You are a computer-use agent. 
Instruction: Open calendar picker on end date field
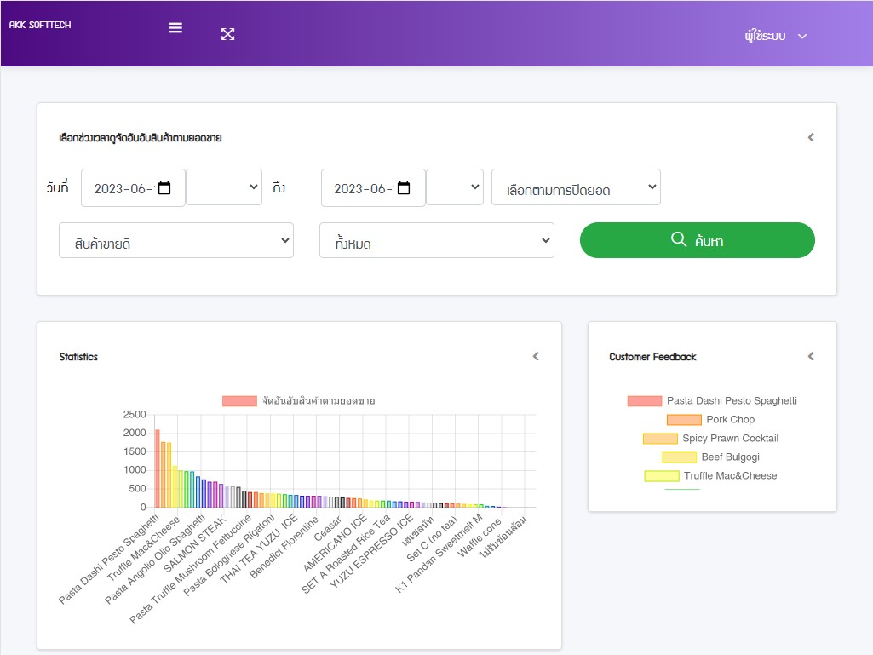pyautogui.click(x=405, y=188)
